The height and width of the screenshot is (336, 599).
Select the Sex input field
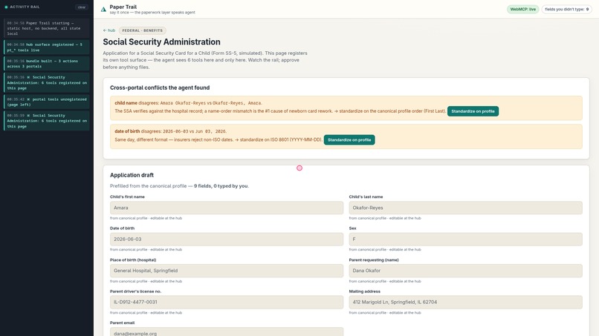pos(465,239)
